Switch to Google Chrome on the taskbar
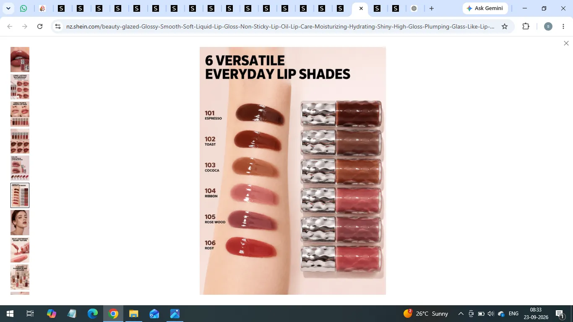573x322 pixels. [x=113, y=314]
